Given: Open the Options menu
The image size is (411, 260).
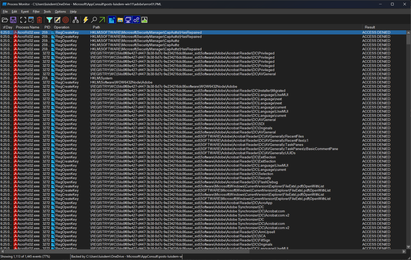Looking at the screenshot, I should click(60, 12).
